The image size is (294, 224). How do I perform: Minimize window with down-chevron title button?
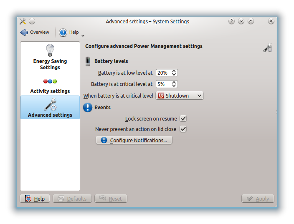[x=241, y=21]
